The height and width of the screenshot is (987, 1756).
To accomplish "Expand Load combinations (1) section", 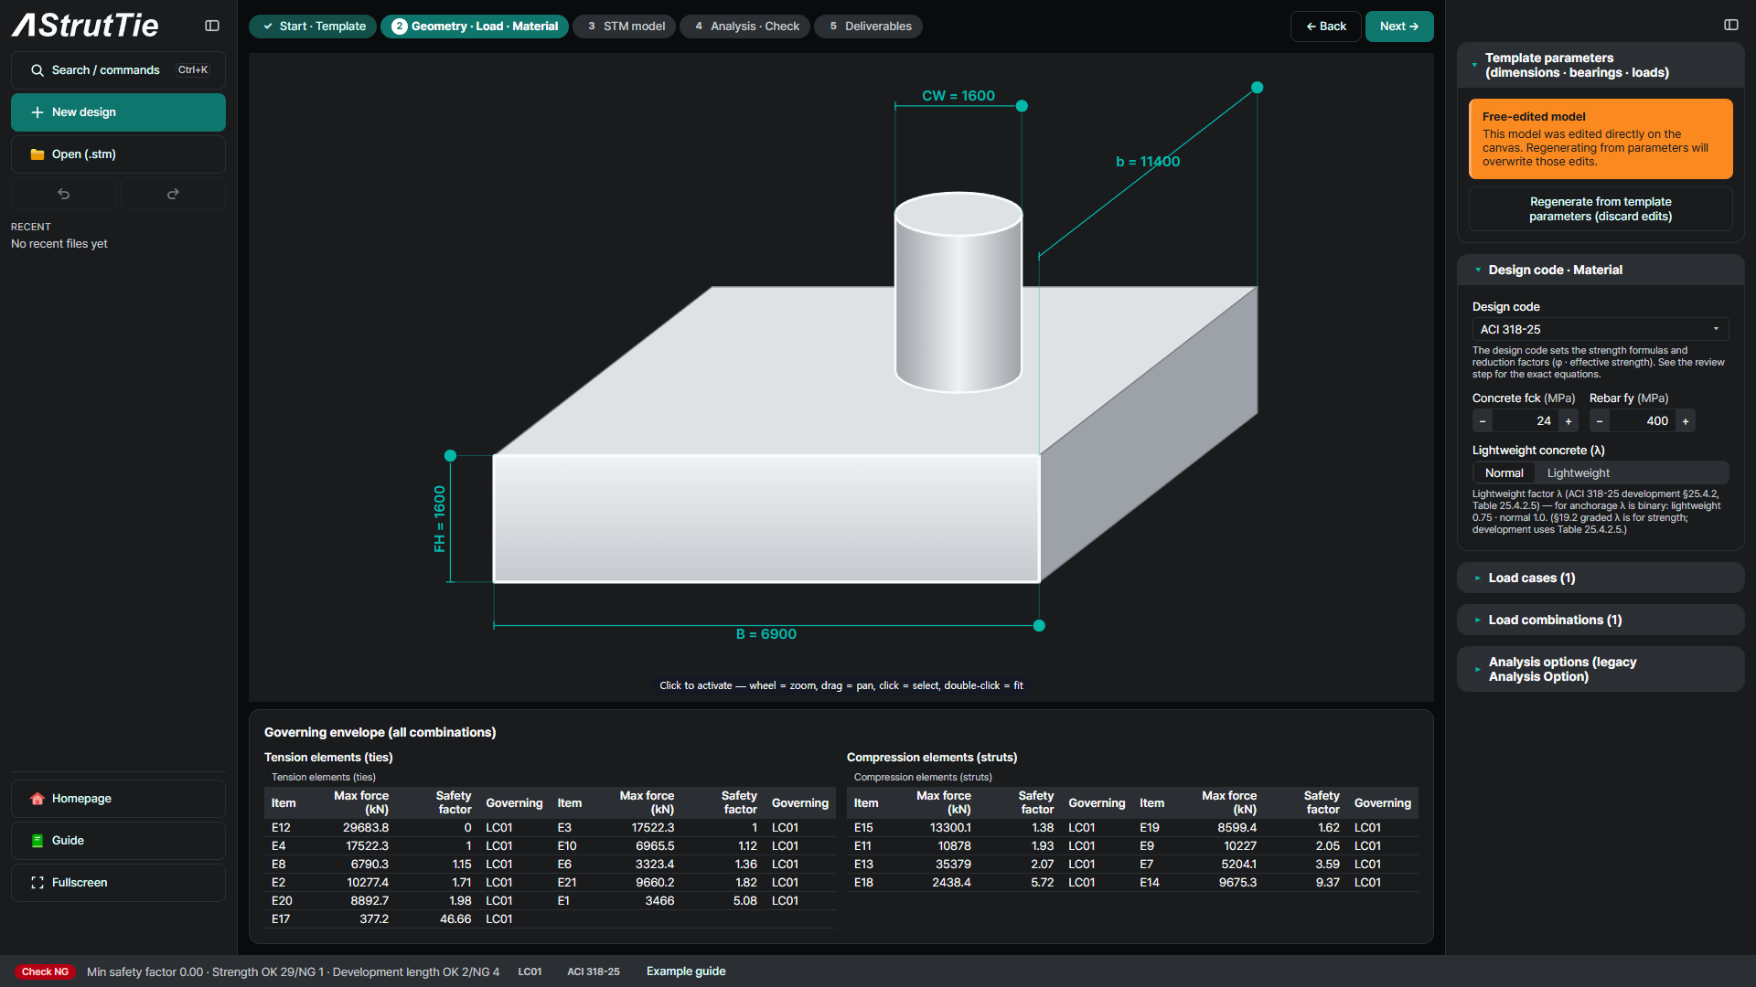I will click(1601, 620).
